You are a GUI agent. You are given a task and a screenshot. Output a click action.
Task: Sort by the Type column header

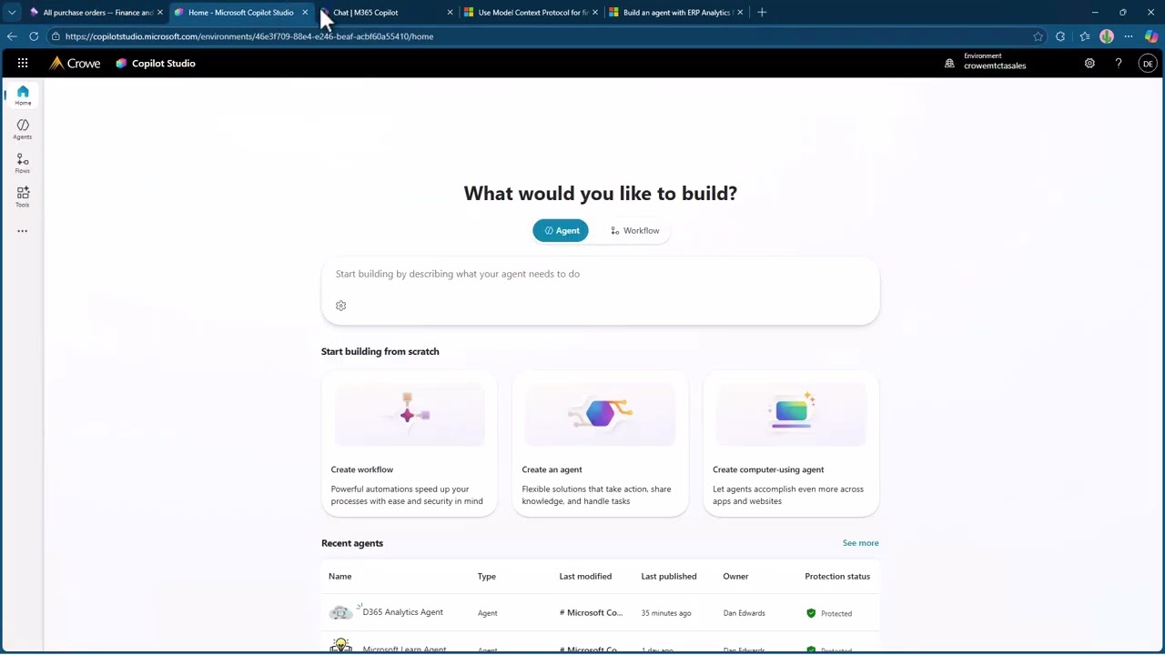tap(487, 577)
